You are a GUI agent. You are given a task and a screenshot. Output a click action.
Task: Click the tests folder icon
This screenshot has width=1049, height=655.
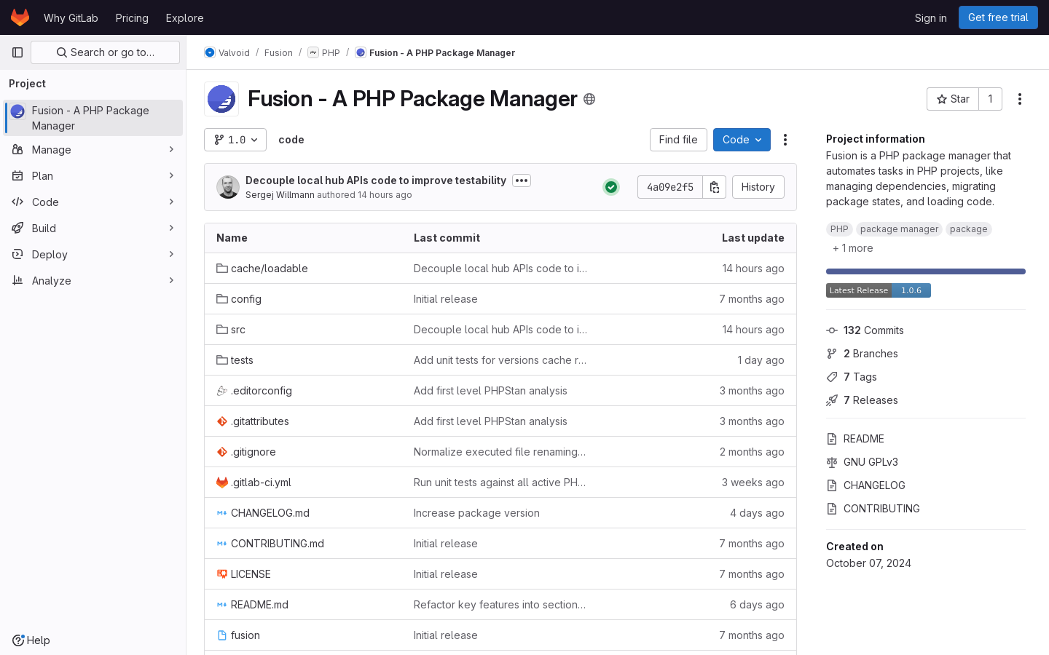point(222,360)
